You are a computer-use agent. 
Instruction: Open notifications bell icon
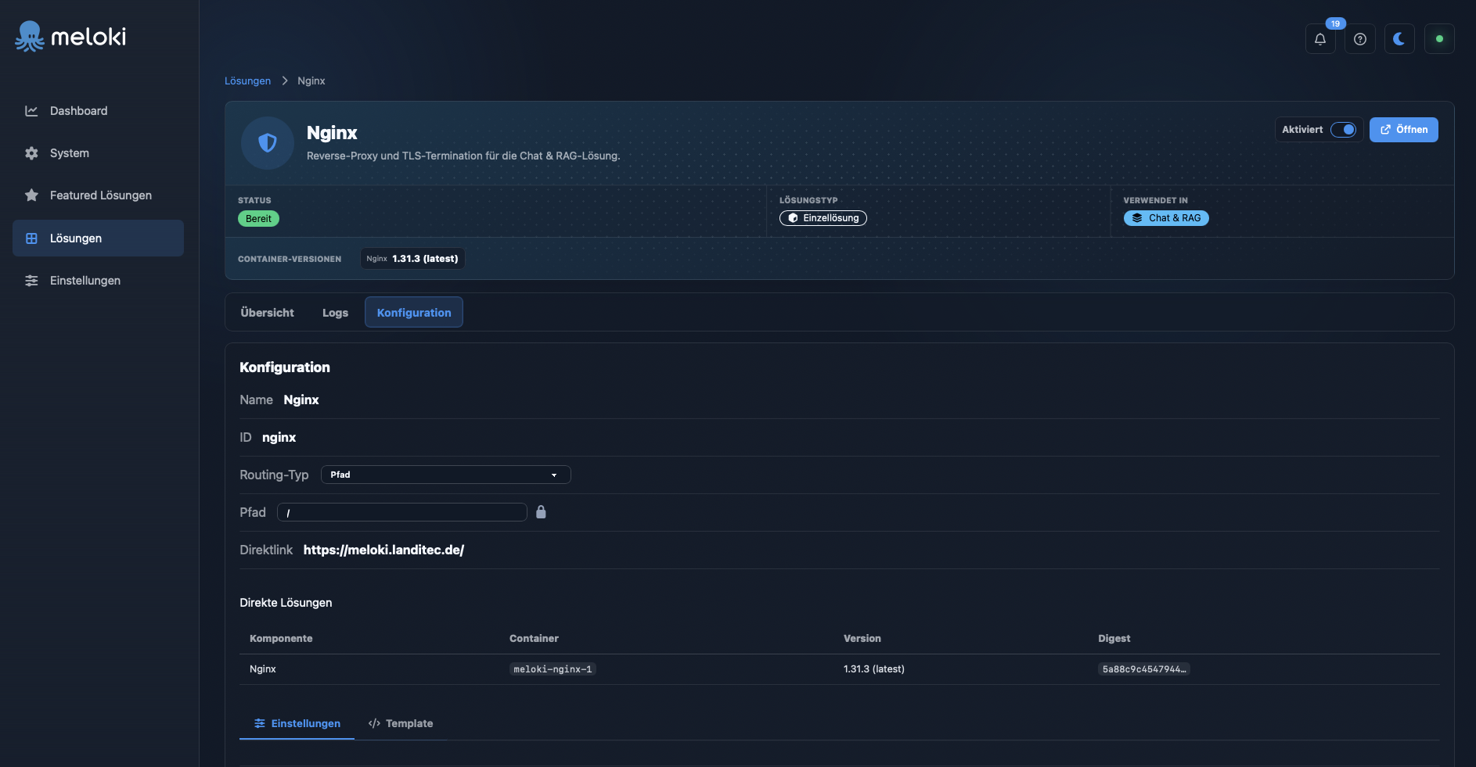tap(1320, 39)
